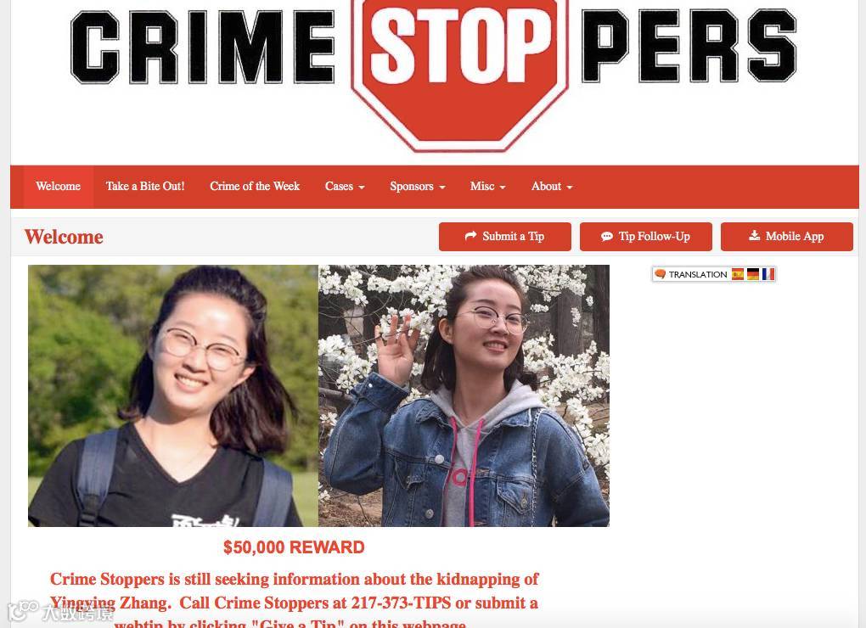866x628 pixels.
Task: Click the left photo with green background
Action: tap(173, 395)
